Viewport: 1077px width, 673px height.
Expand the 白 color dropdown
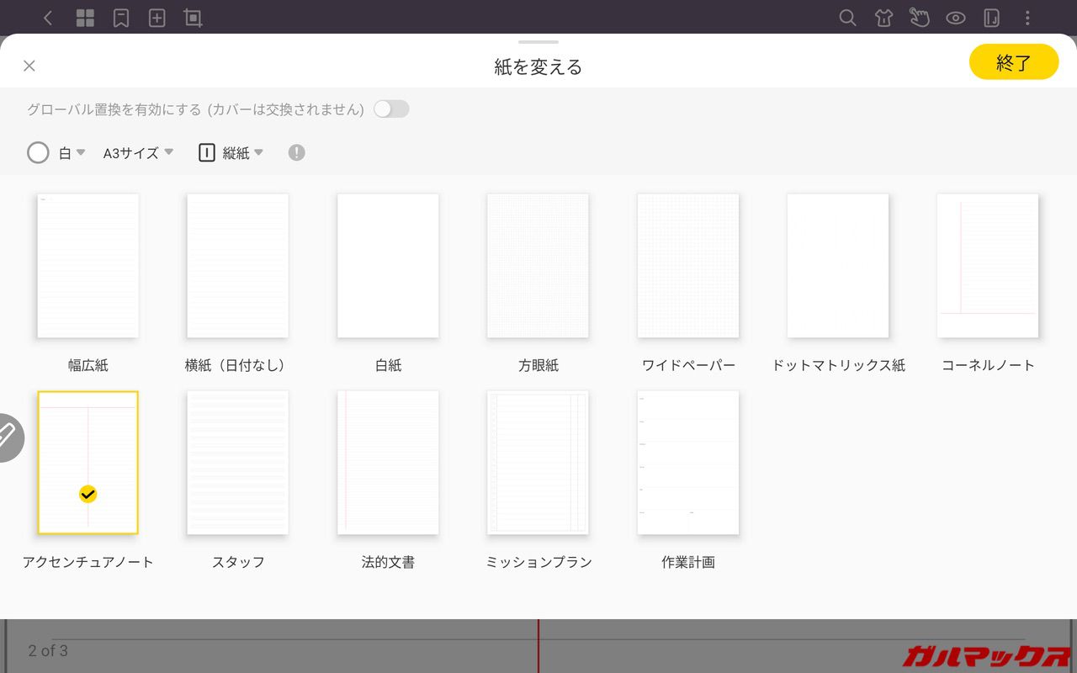coord(72,153)
